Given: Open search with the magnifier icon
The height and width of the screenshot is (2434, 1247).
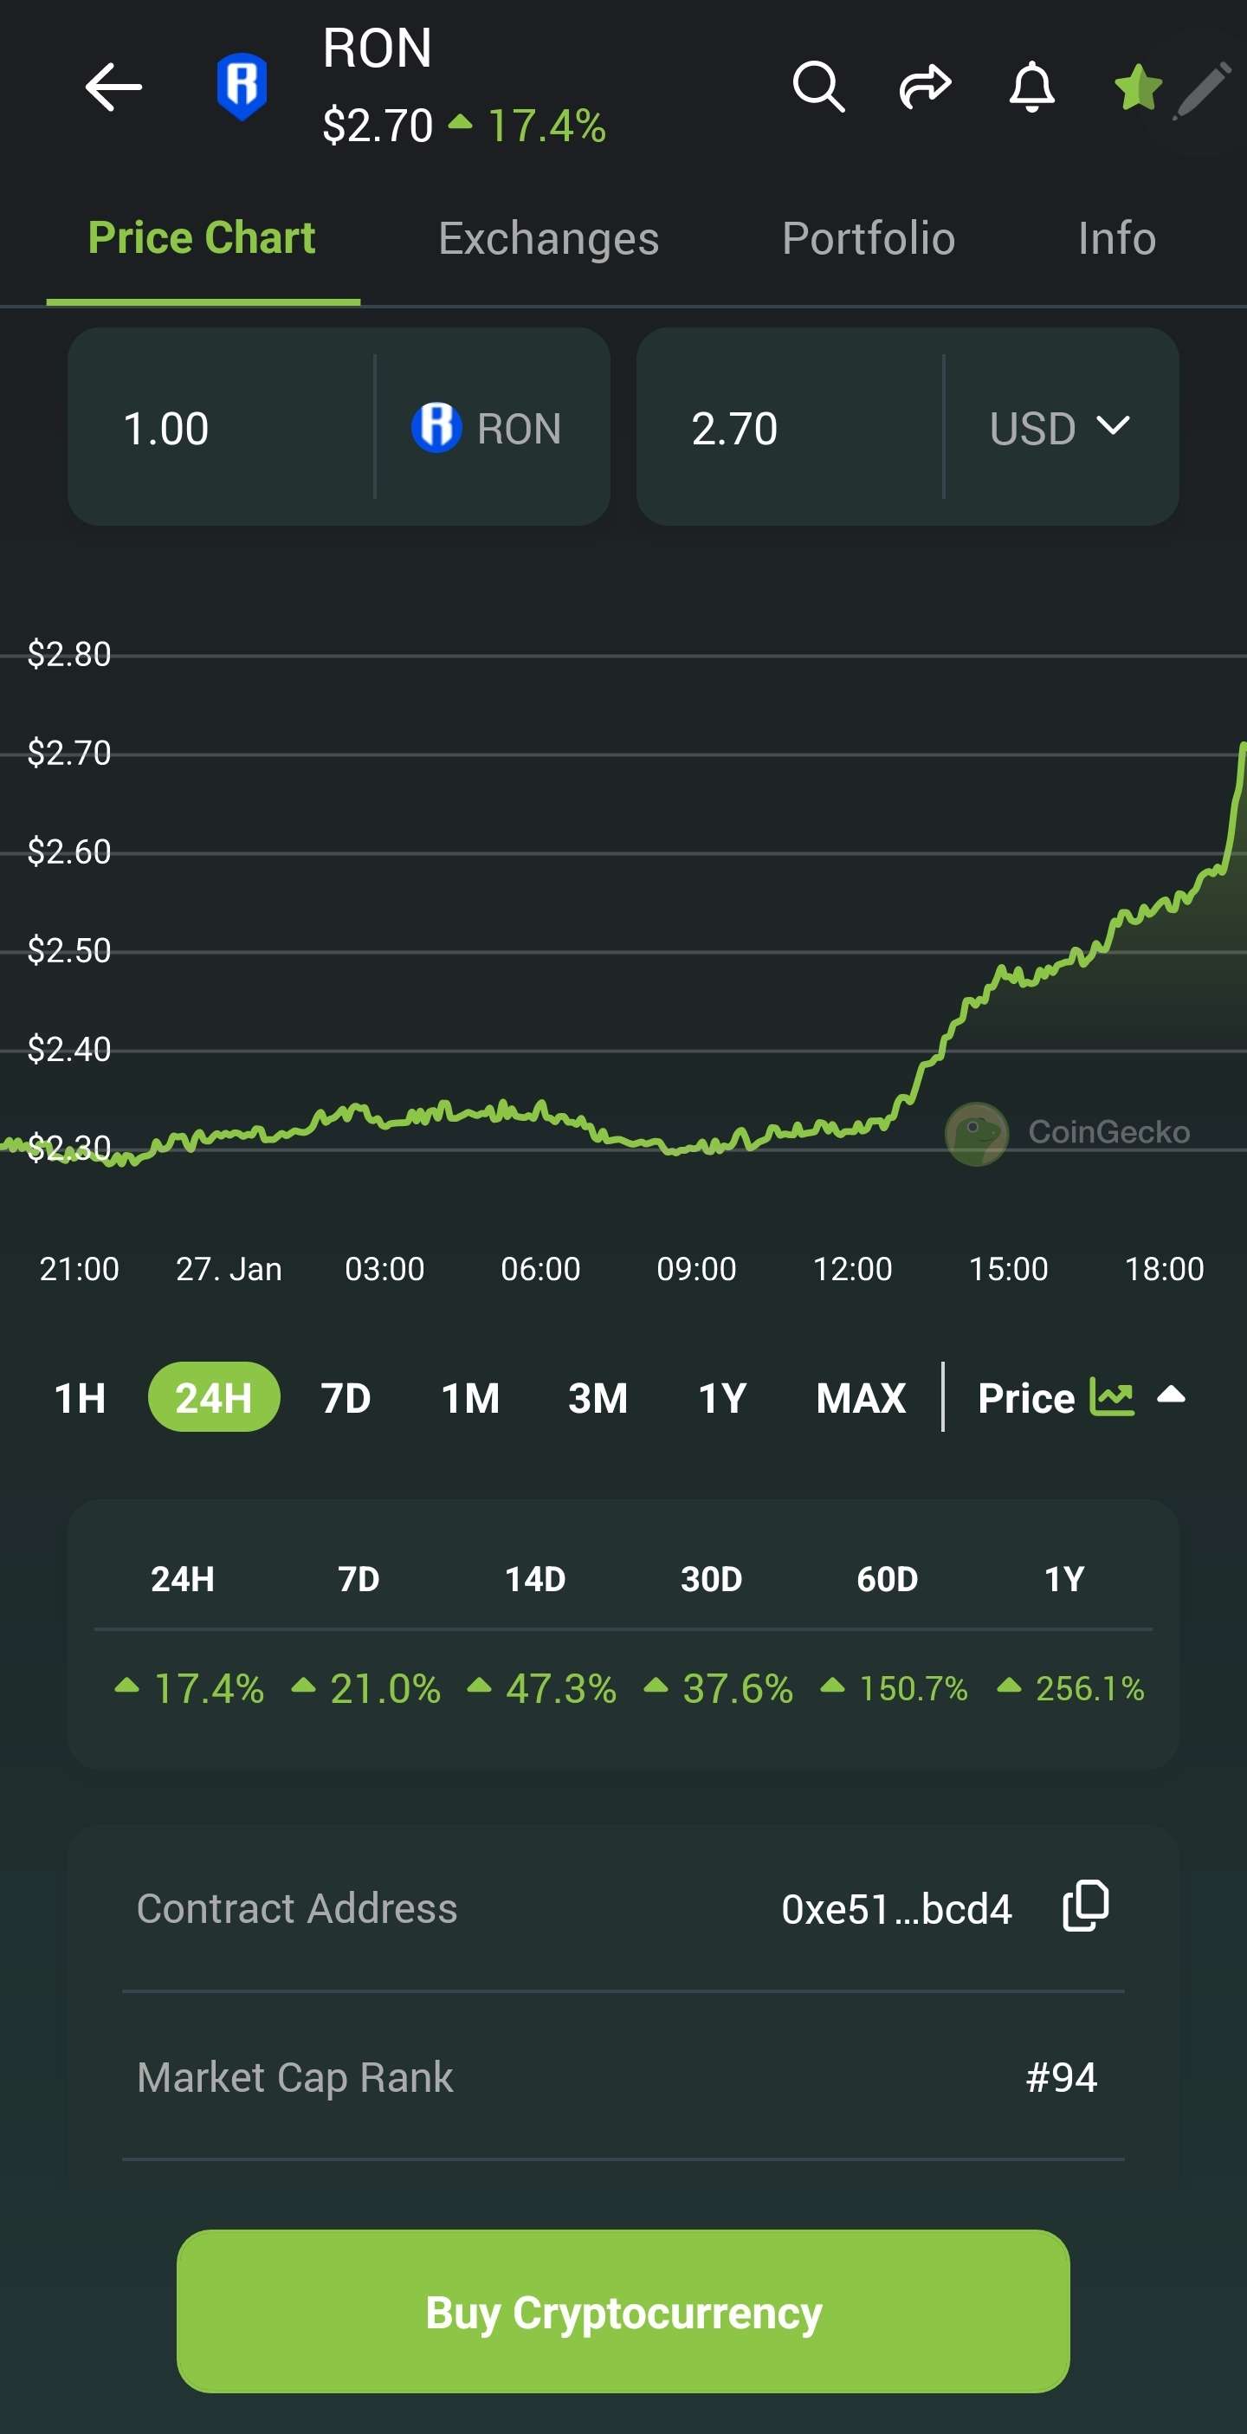Looking at the screenshot, I should pos(818,87).
